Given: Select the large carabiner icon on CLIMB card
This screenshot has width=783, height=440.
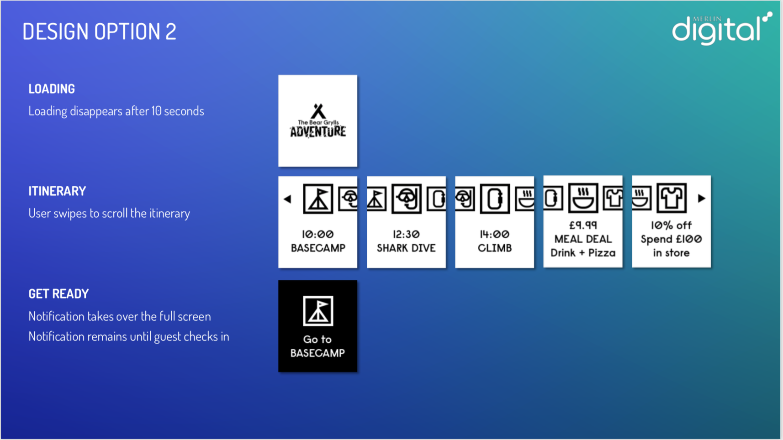Looking at the screenshot, I should point(495,199).
